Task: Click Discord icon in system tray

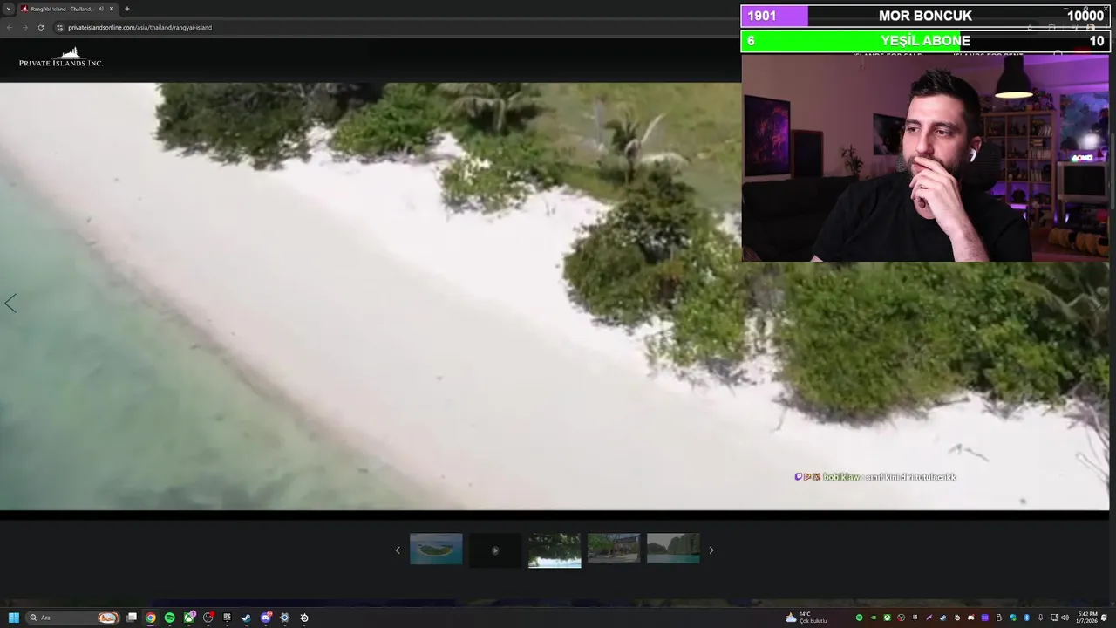Action: click(970, 618)
